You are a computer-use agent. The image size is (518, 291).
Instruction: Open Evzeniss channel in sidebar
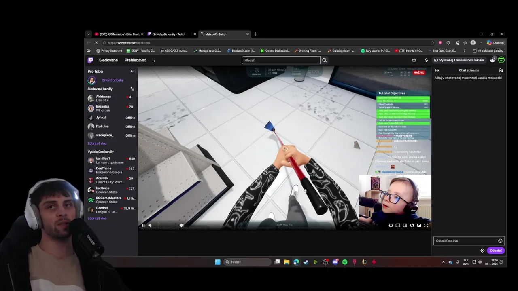(111, 108)
